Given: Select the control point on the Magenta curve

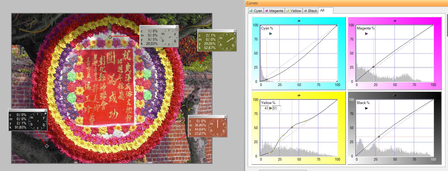Looking at the screenshot, I should pos(373,67).
